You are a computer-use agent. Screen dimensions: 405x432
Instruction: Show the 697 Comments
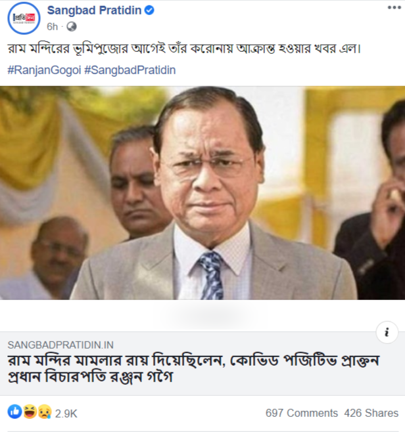301,413
